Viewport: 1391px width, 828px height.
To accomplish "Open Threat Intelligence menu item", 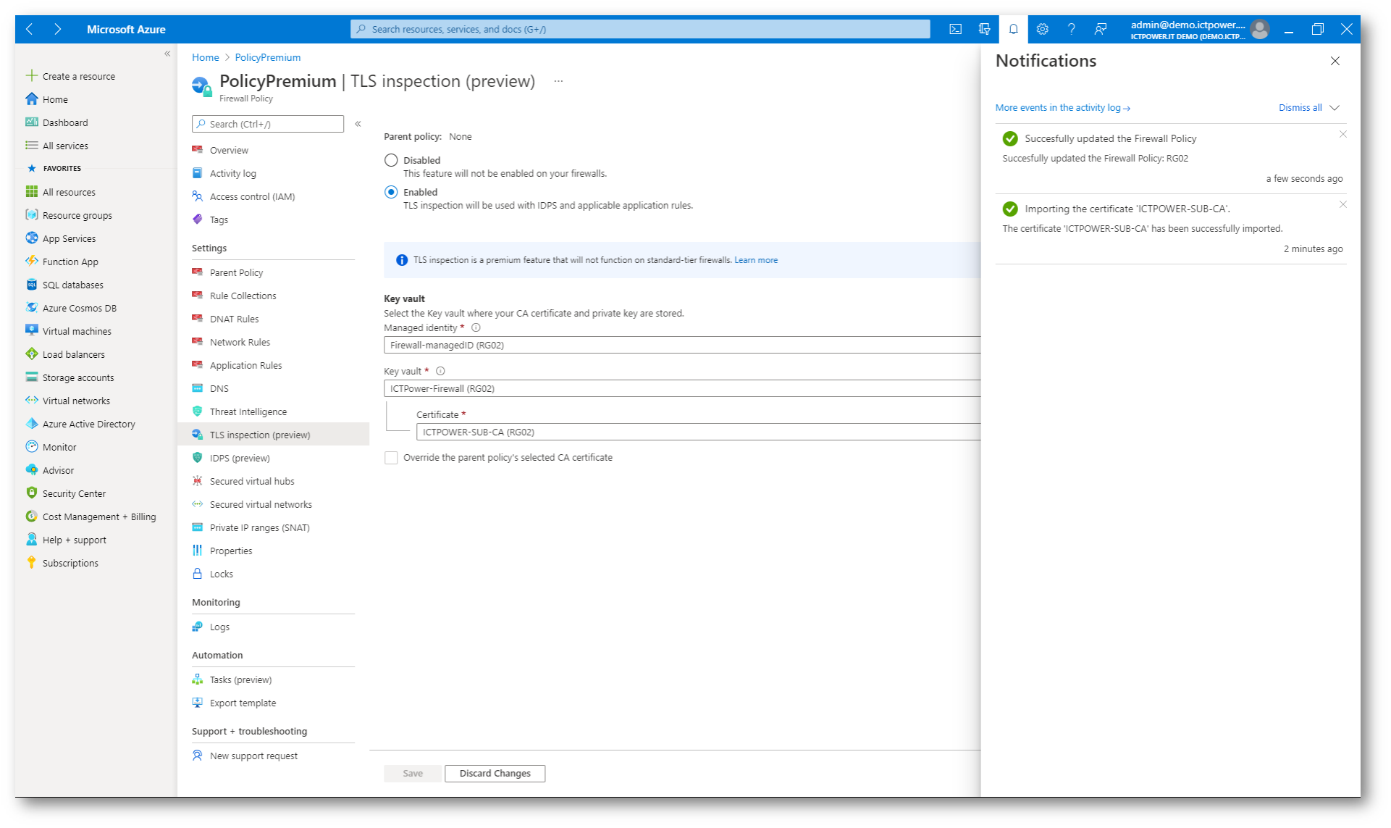I will [x=248, y=411].
